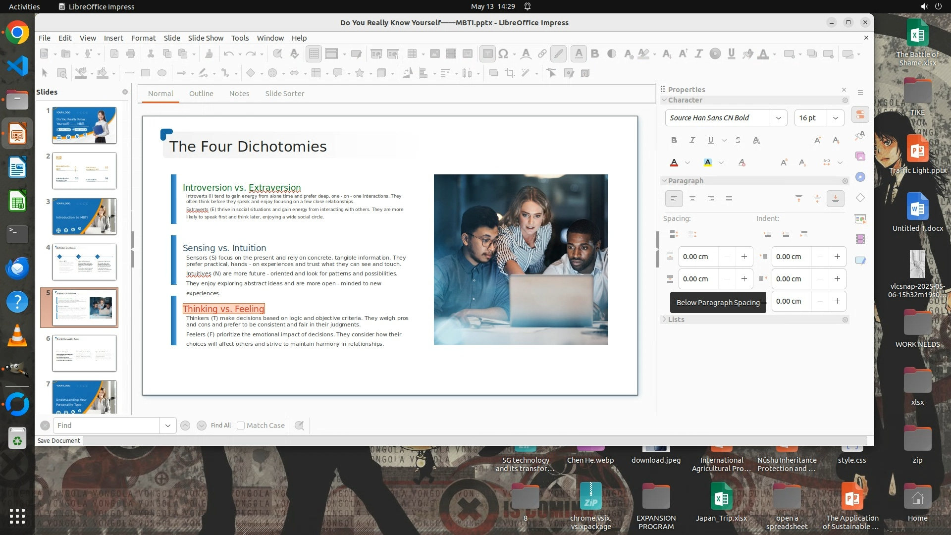Click the Find All button
Image resolution: width=951 pixels, height=535 pixels.
220,426
